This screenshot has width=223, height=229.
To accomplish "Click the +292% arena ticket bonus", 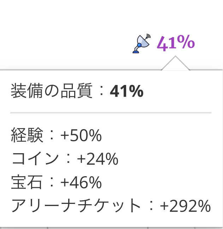I will point(186,206).
